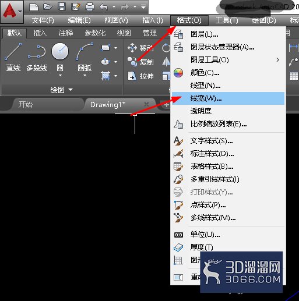Select the Move (移动) tool

(x=140, y=48)
